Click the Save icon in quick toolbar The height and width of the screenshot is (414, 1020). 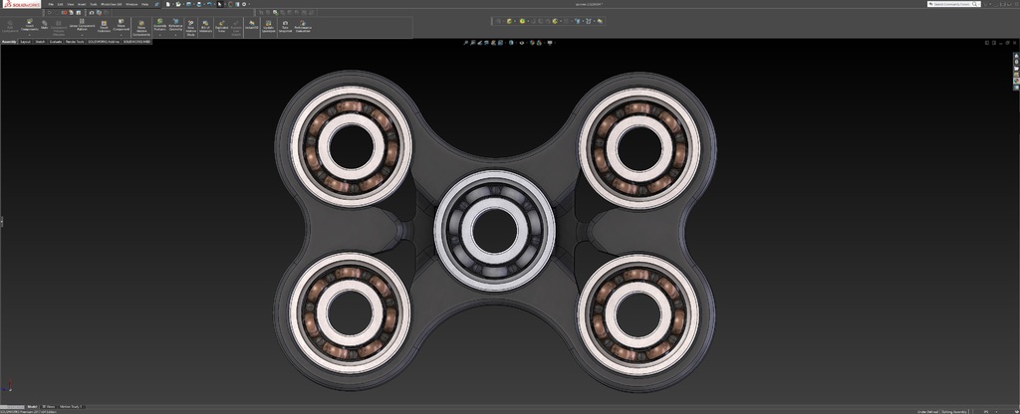coord(188,4)
